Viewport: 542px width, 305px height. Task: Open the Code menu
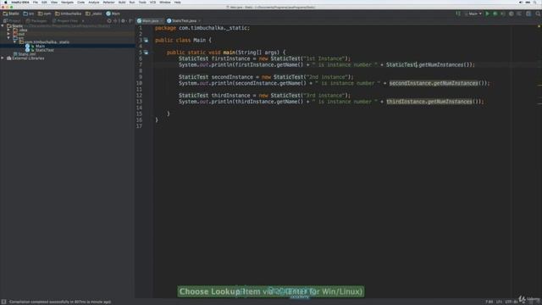[x=81, y=2]
